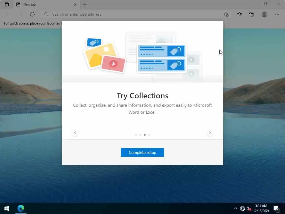Screen dimensions: 285x214
Task: Close the New tab tab
Action: [75, 4]
